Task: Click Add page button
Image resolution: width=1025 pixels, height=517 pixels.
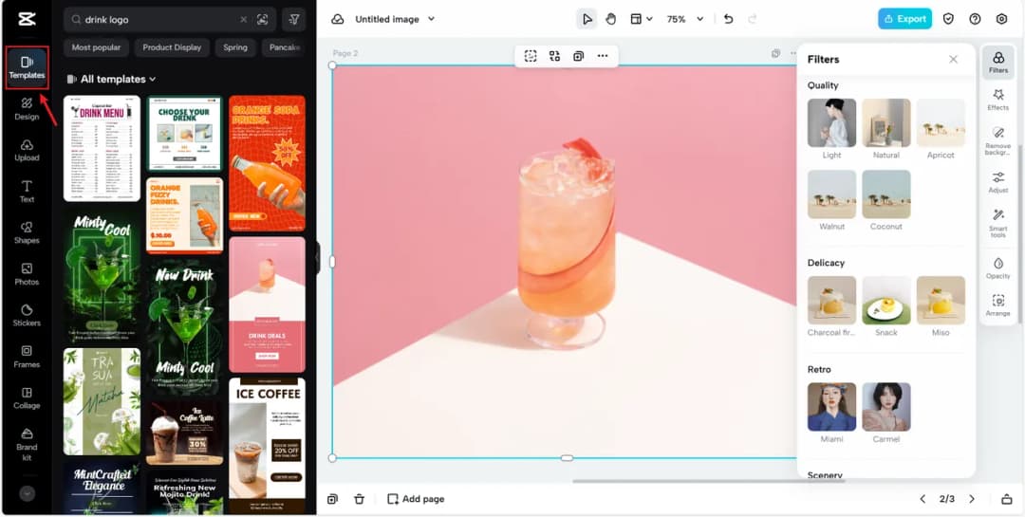Action: [x=416, y=499]
